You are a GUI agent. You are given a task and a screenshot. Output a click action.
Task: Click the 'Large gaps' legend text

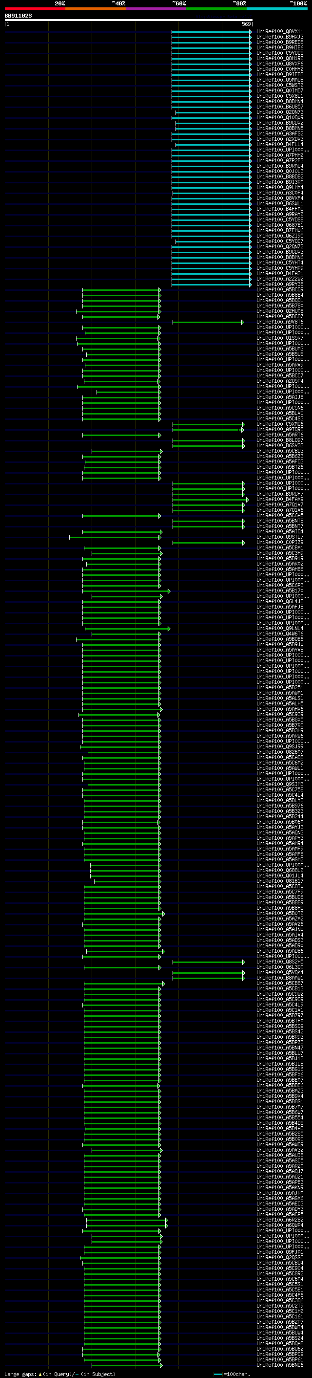point(21,1374)
